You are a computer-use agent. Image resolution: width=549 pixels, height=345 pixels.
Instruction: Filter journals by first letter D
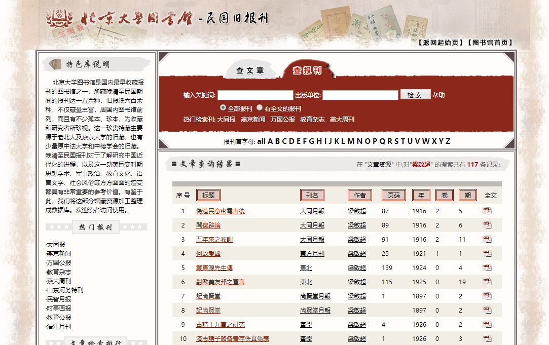[x=291, y=141]
